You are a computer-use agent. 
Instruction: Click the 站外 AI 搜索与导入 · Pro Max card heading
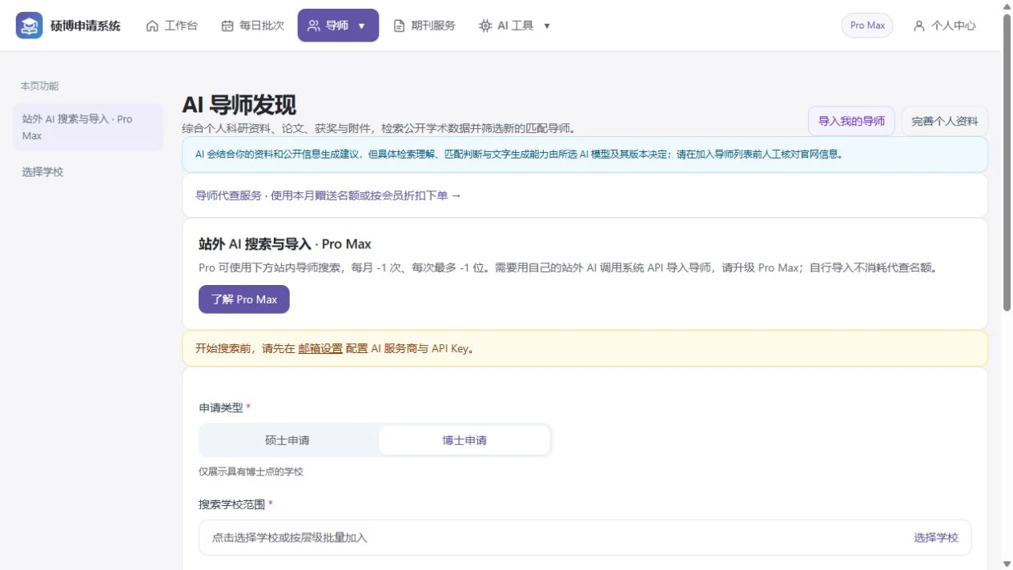[x=285, y=244]
